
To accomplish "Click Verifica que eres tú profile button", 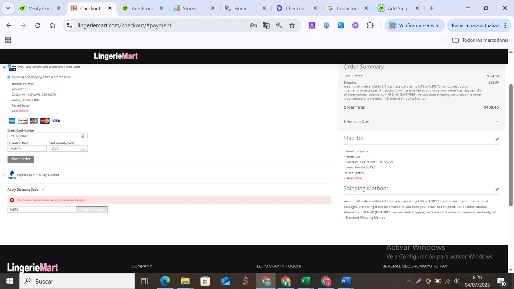I will point(415,25).
